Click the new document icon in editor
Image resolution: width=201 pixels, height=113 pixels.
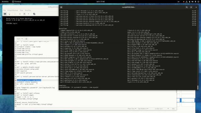pyautogui.click(x=26, y=39)
